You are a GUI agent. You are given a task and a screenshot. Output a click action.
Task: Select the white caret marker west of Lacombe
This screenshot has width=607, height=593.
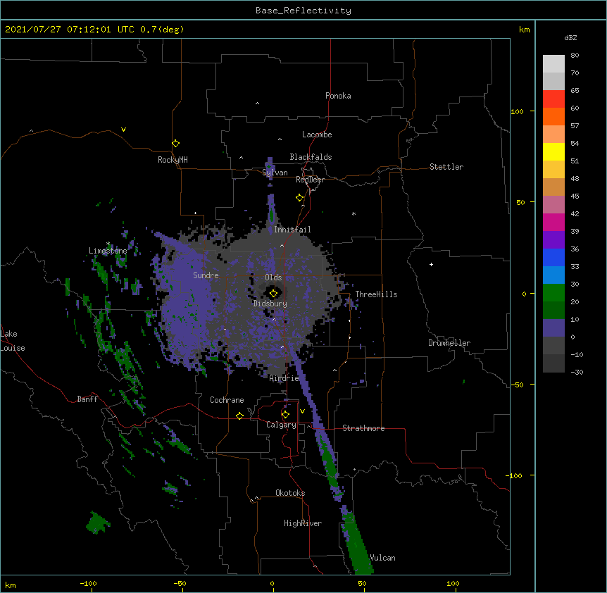click(x=280, y=139)
